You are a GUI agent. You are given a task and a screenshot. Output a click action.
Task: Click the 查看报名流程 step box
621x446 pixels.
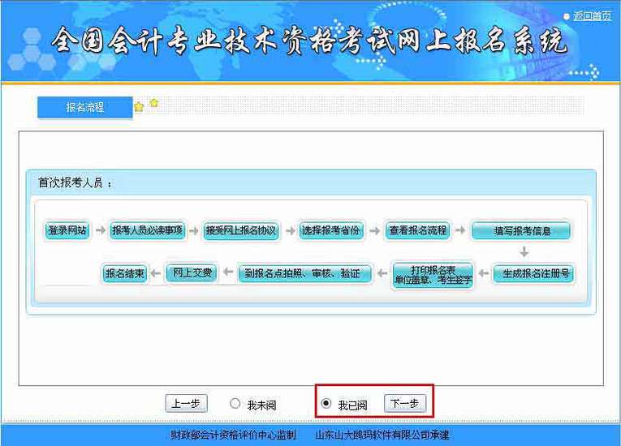coord(417,230)
